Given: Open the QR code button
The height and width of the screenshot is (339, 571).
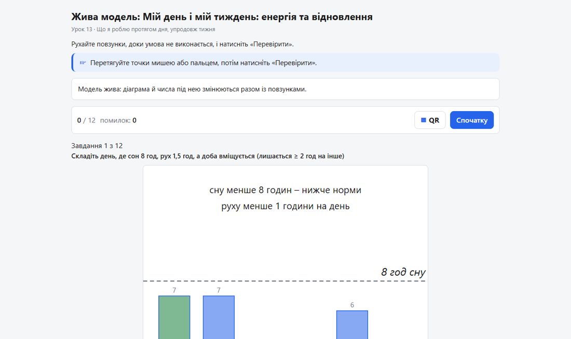Looking at the screenshot, I should [x=430, y=120].
